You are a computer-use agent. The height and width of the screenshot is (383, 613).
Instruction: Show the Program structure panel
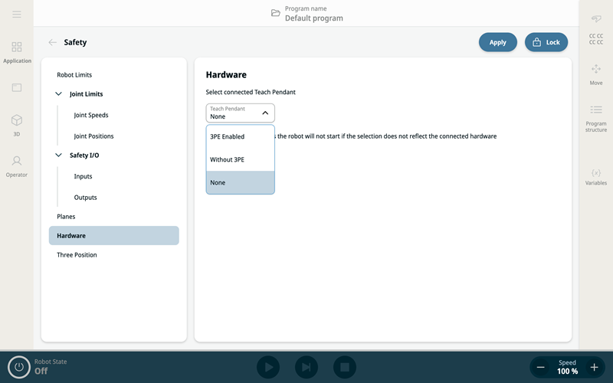click(595, 119)
